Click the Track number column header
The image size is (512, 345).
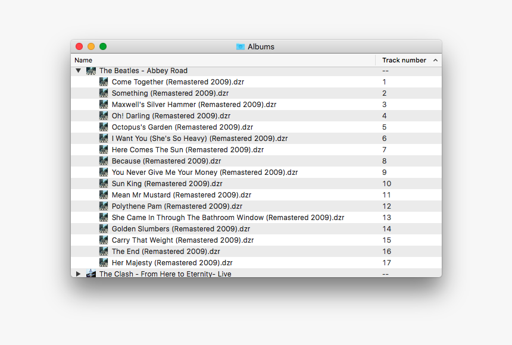click(x=404, y=60)
